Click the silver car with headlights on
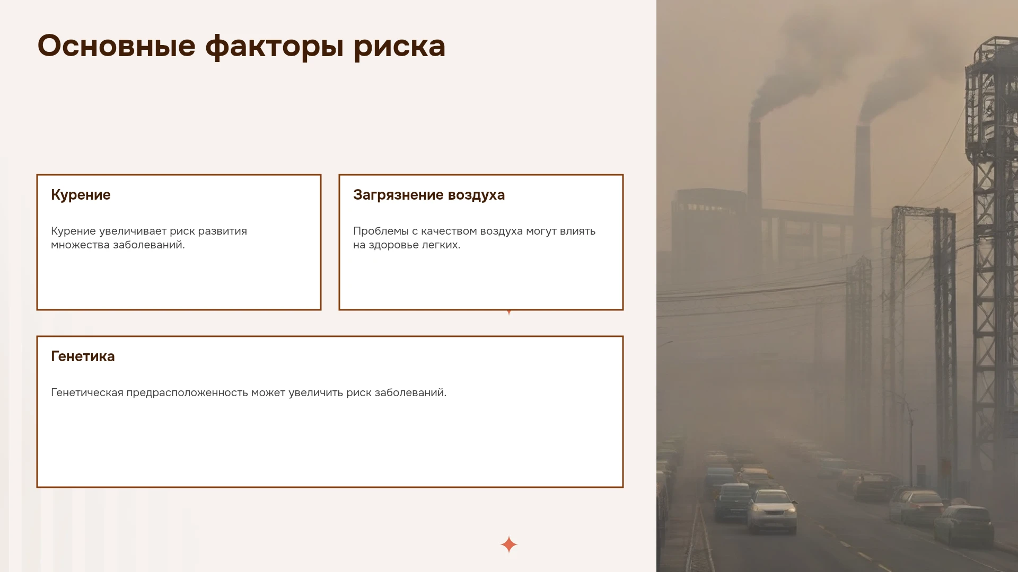The width and height of the screenshot is (1018, 572). pos(771,511)
